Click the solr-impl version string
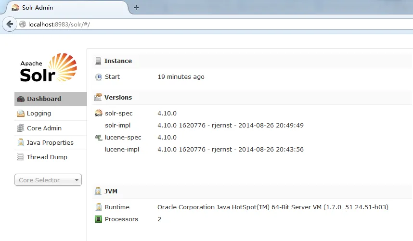 pos(231,126)
